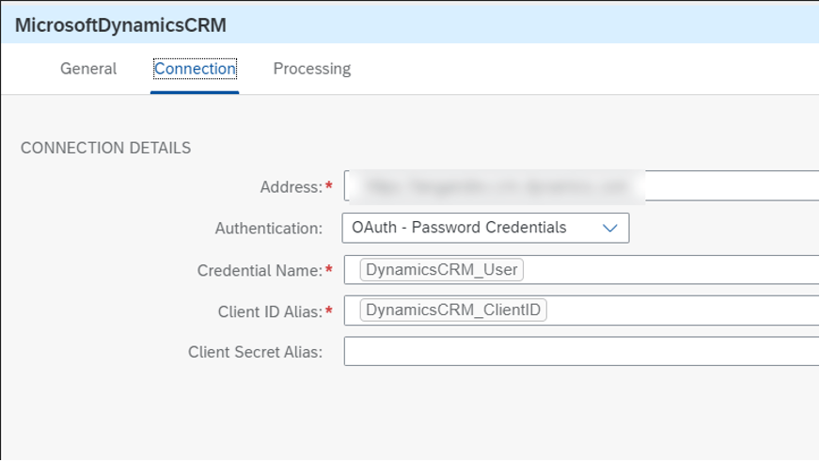Click empty area of Credential Name field

coord(670,270)
